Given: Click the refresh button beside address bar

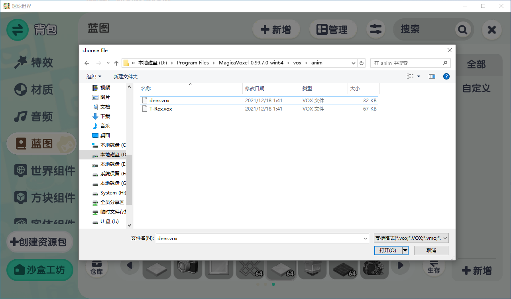Looking at the screenshot, I should pos(362,63).
